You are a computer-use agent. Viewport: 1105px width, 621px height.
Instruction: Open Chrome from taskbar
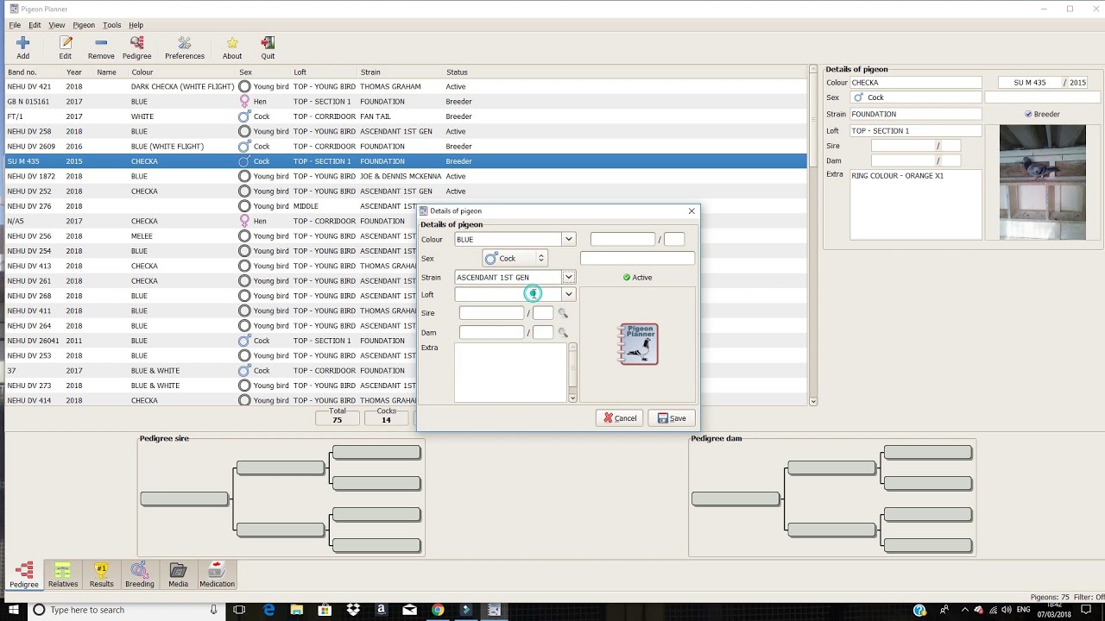tap(438, 610)
